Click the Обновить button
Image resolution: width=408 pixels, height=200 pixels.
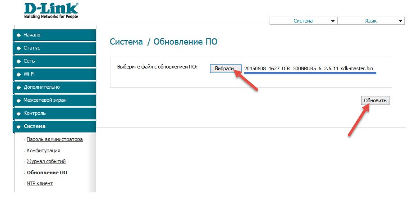point(375,100)
